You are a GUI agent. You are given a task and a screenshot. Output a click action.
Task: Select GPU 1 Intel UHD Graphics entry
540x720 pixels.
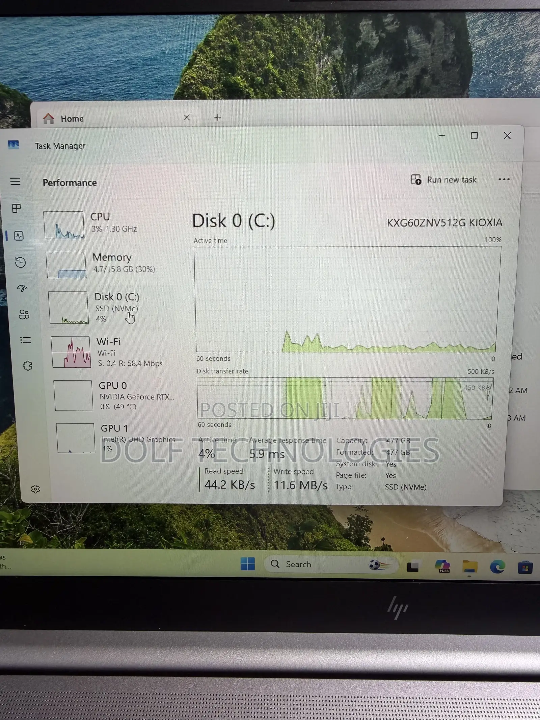pos(120,438)
